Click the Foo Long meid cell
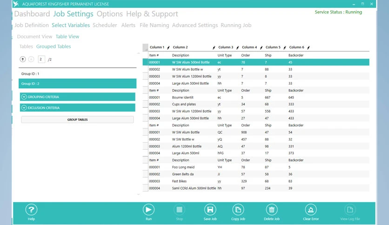389x225 pixels. 183,167
